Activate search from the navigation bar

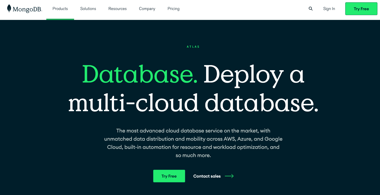coord(311,8)
